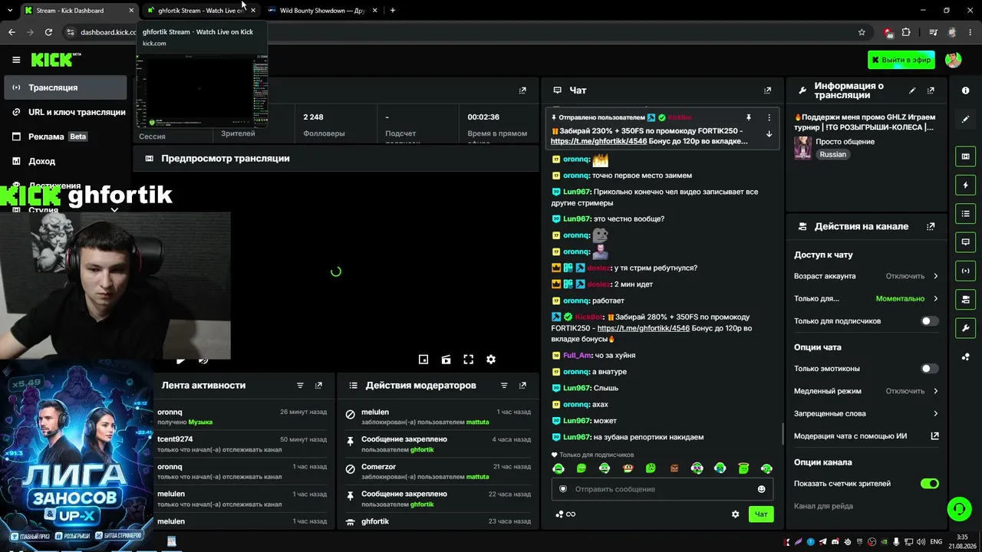
Task: Pop out the Действия модераторов panel
Action: (x=522, y=386)
